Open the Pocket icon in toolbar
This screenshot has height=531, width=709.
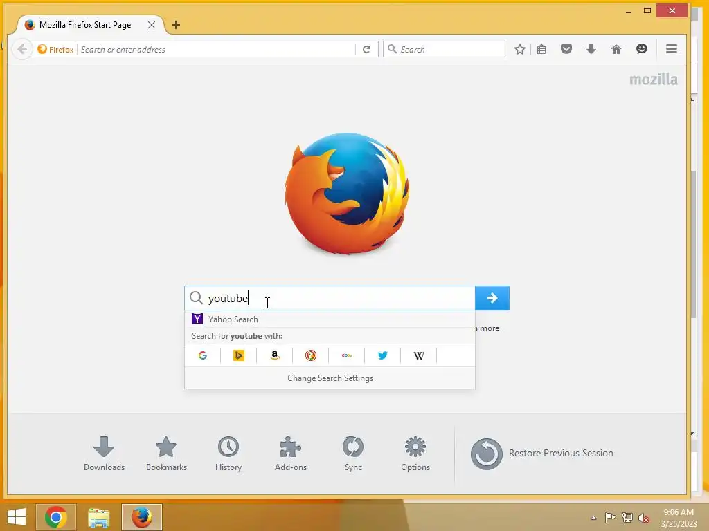coord(566,49)
